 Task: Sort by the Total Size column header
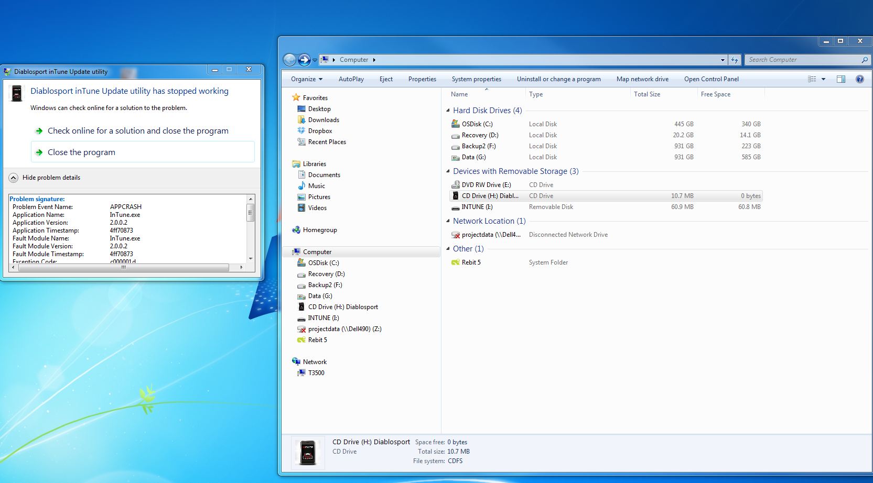coord(647,94)
